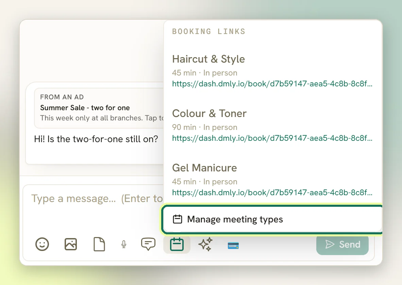Click the 'BOOKING LINKS' header
The height and width of the screenshot is (285, 402).
(x=209, y=32)
